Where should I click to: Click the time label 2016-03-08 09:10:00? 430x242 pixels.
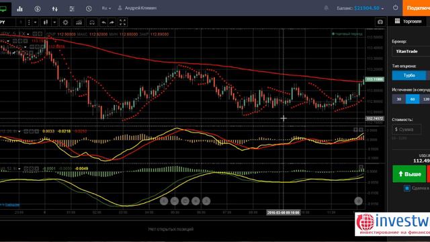[x=284, y=212]
